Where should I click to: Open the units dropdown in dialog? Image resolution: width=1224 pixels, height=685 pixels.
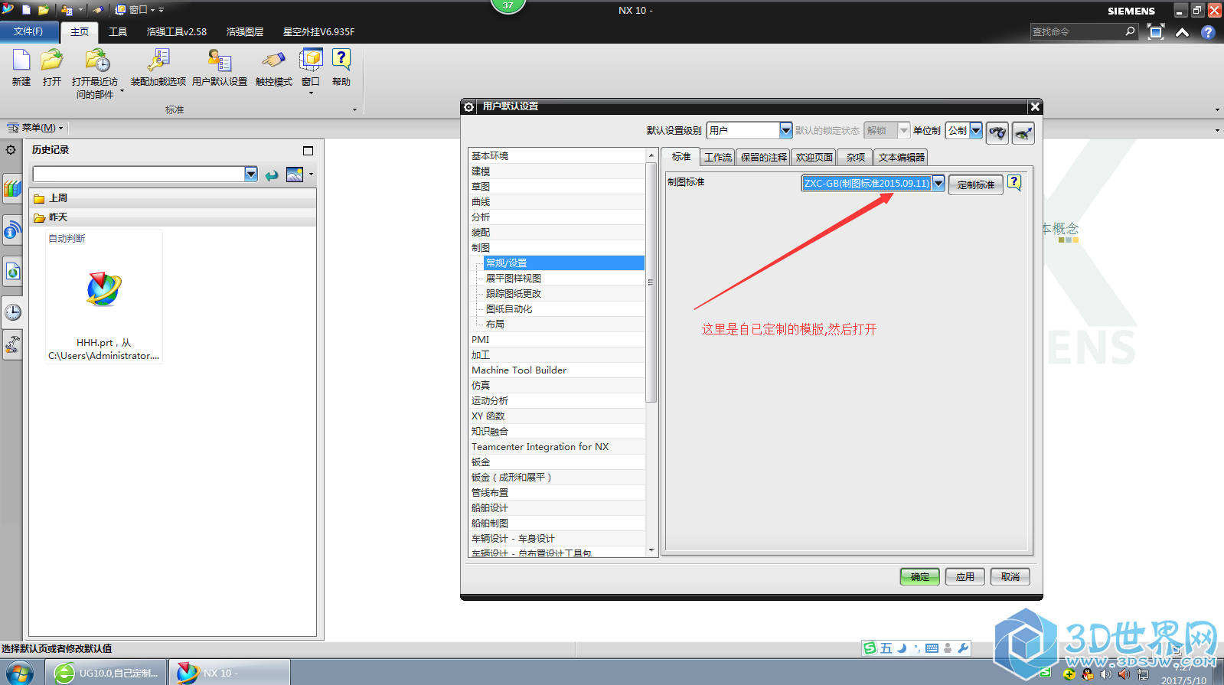click(x=976, y=131)
